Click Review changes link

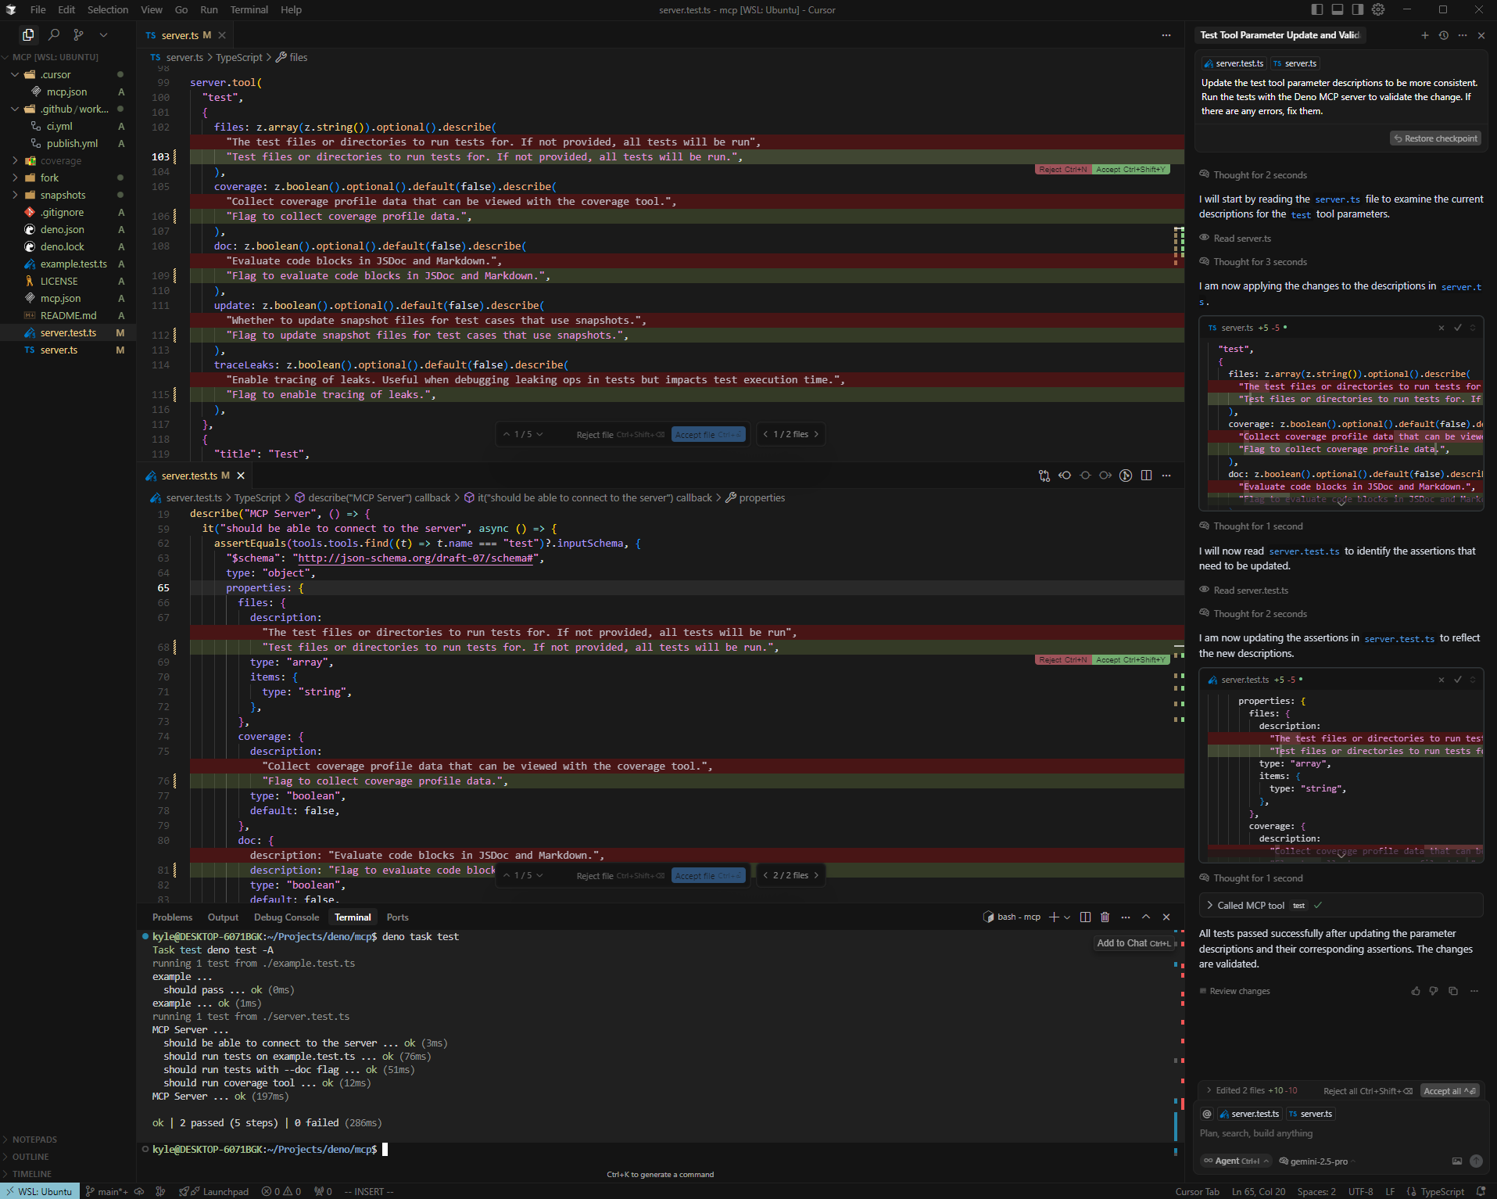tap(1234, 991)
